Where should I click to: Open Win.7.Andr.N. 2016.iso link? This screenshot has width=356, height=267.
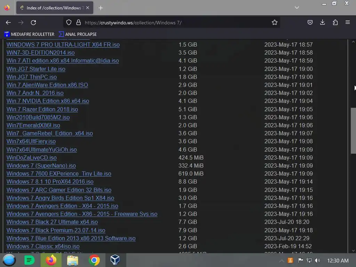click(x=35, y=93)
